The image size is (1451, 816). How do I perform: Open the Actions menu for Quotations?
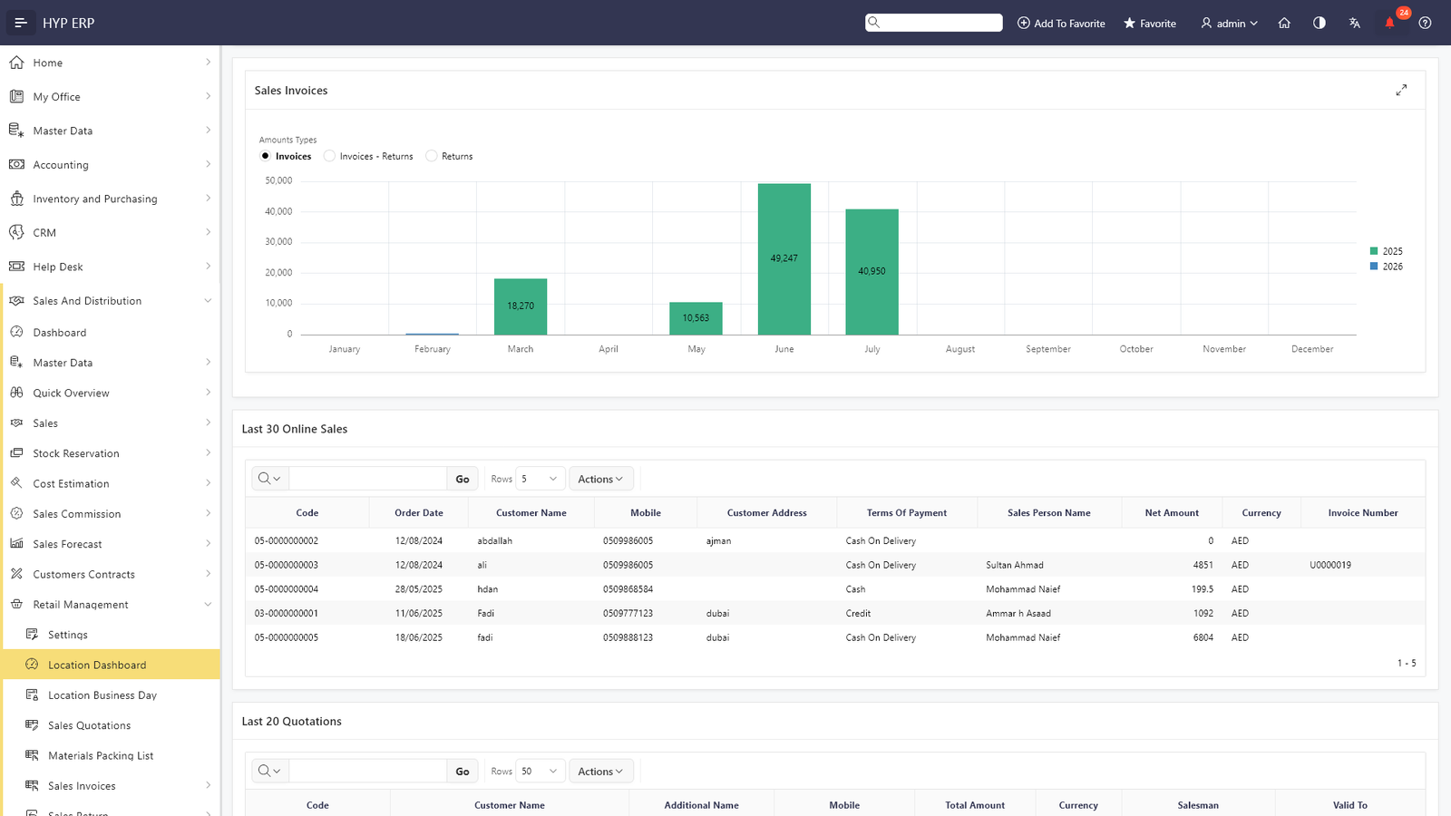(600, 772)
